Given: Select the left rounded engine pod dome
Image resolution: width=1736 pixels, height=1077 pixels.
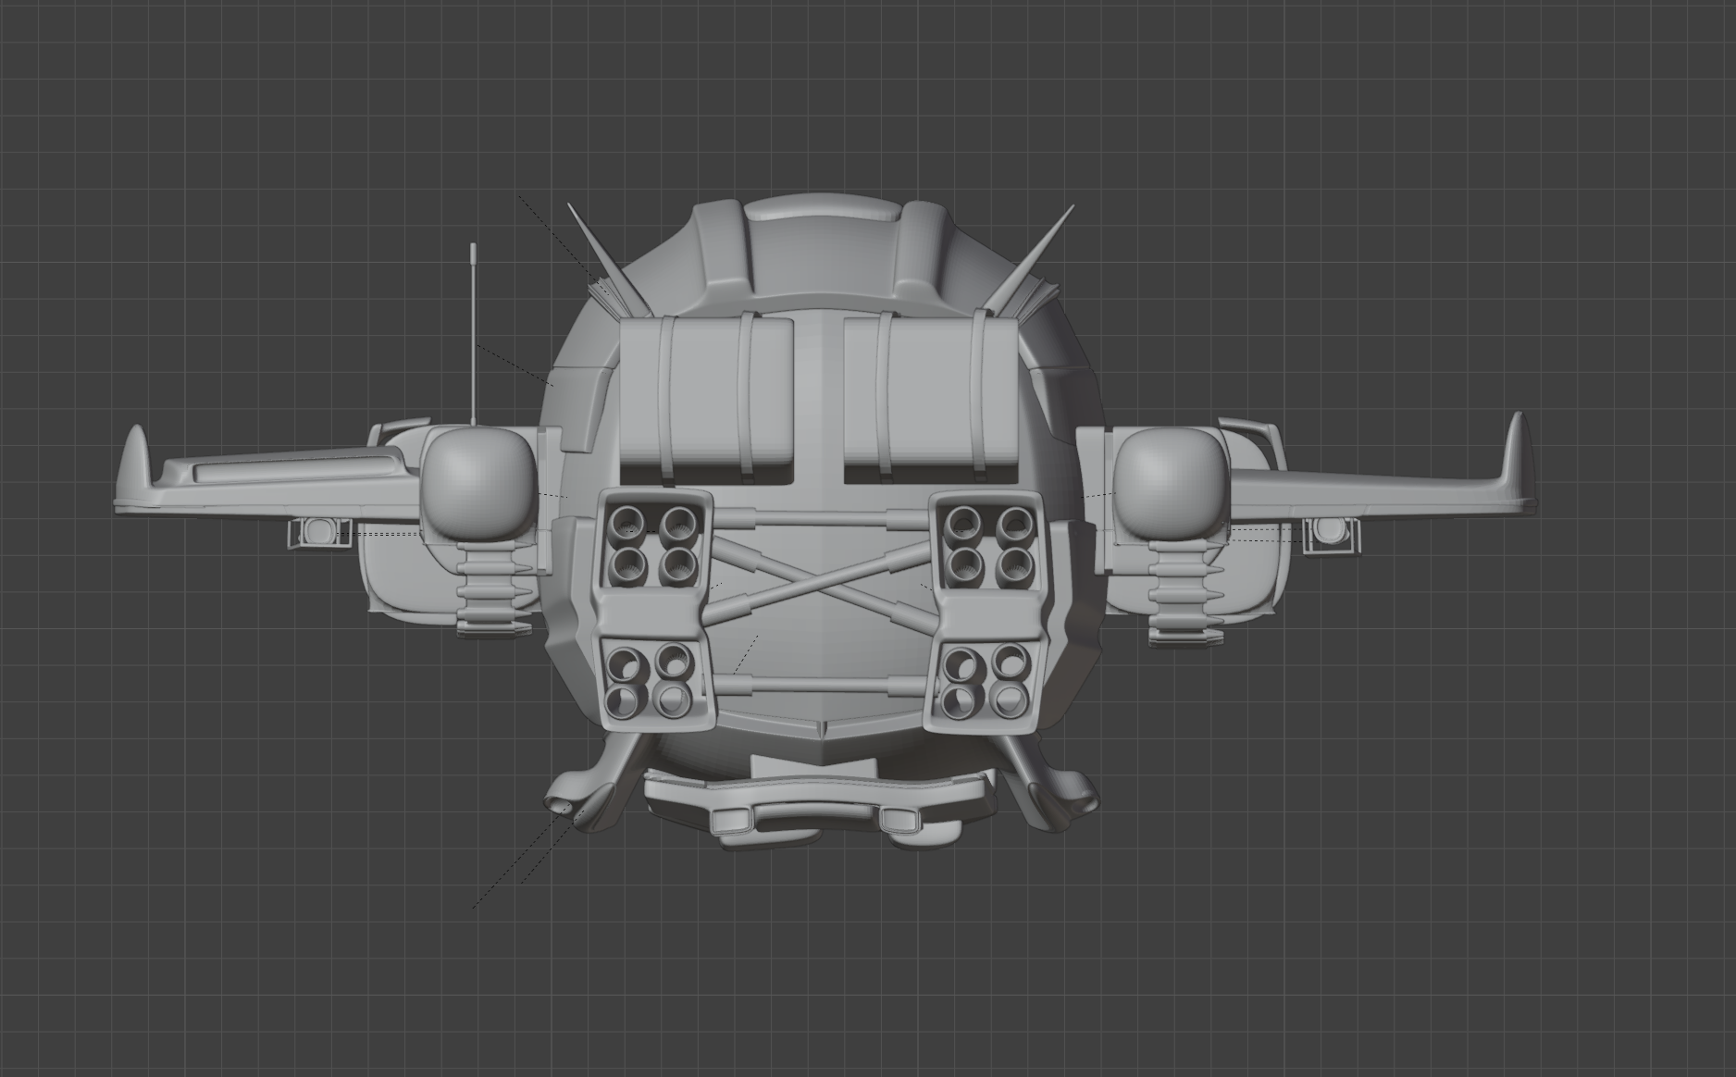Looking at the screenshot, I should click(x=479, y=482).
